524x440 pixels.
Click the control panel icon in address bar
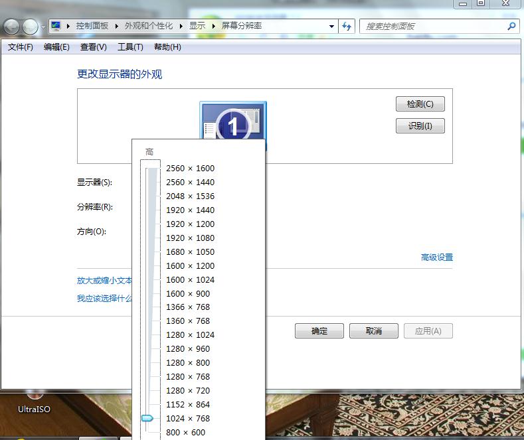click(56, 26)
